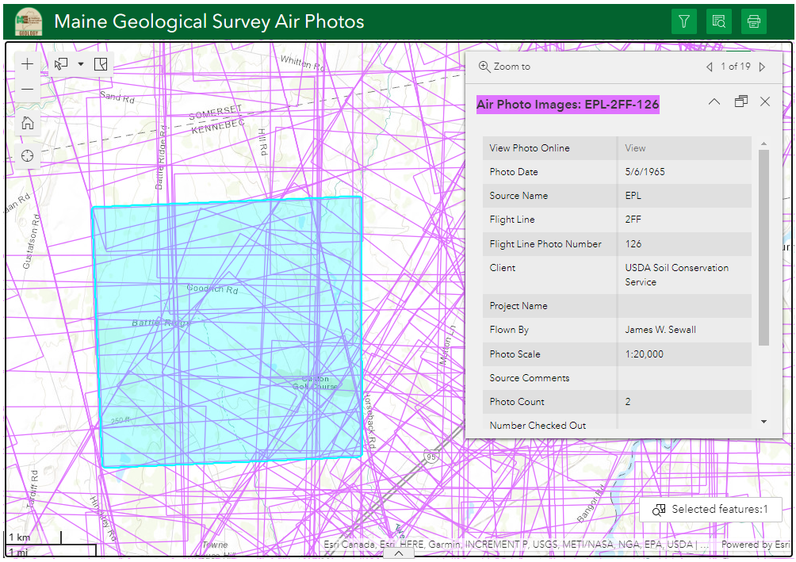The width and height of the screenshot is (796, 562).
Task: Zoom in on the map
Action: (27, 63)
